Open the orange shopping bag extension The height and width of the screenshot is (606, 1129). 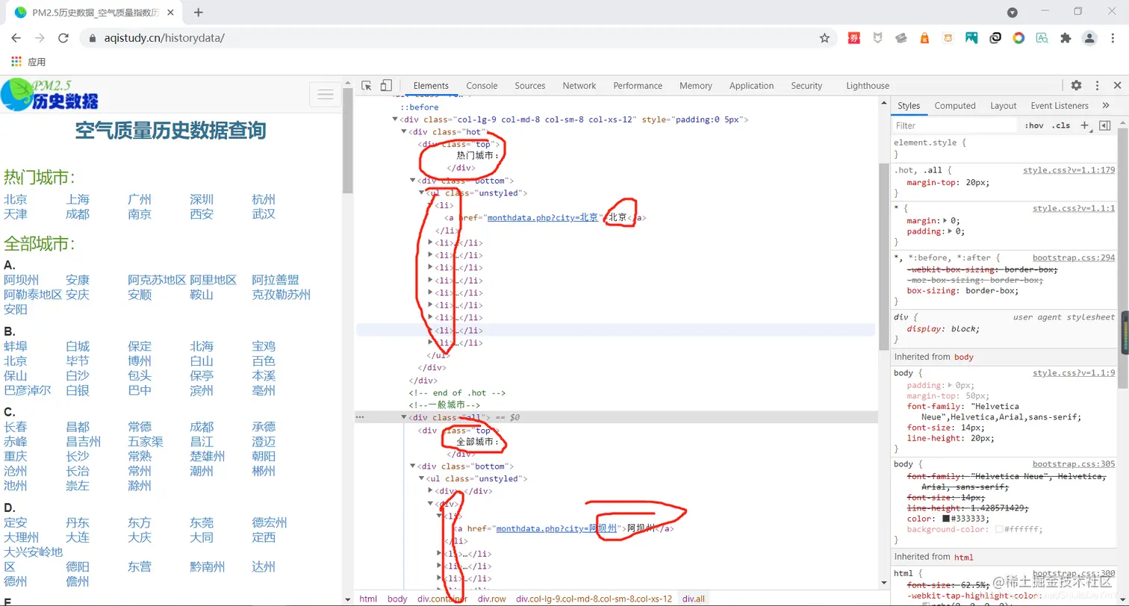pyautogui.click(x=924, y=38)
